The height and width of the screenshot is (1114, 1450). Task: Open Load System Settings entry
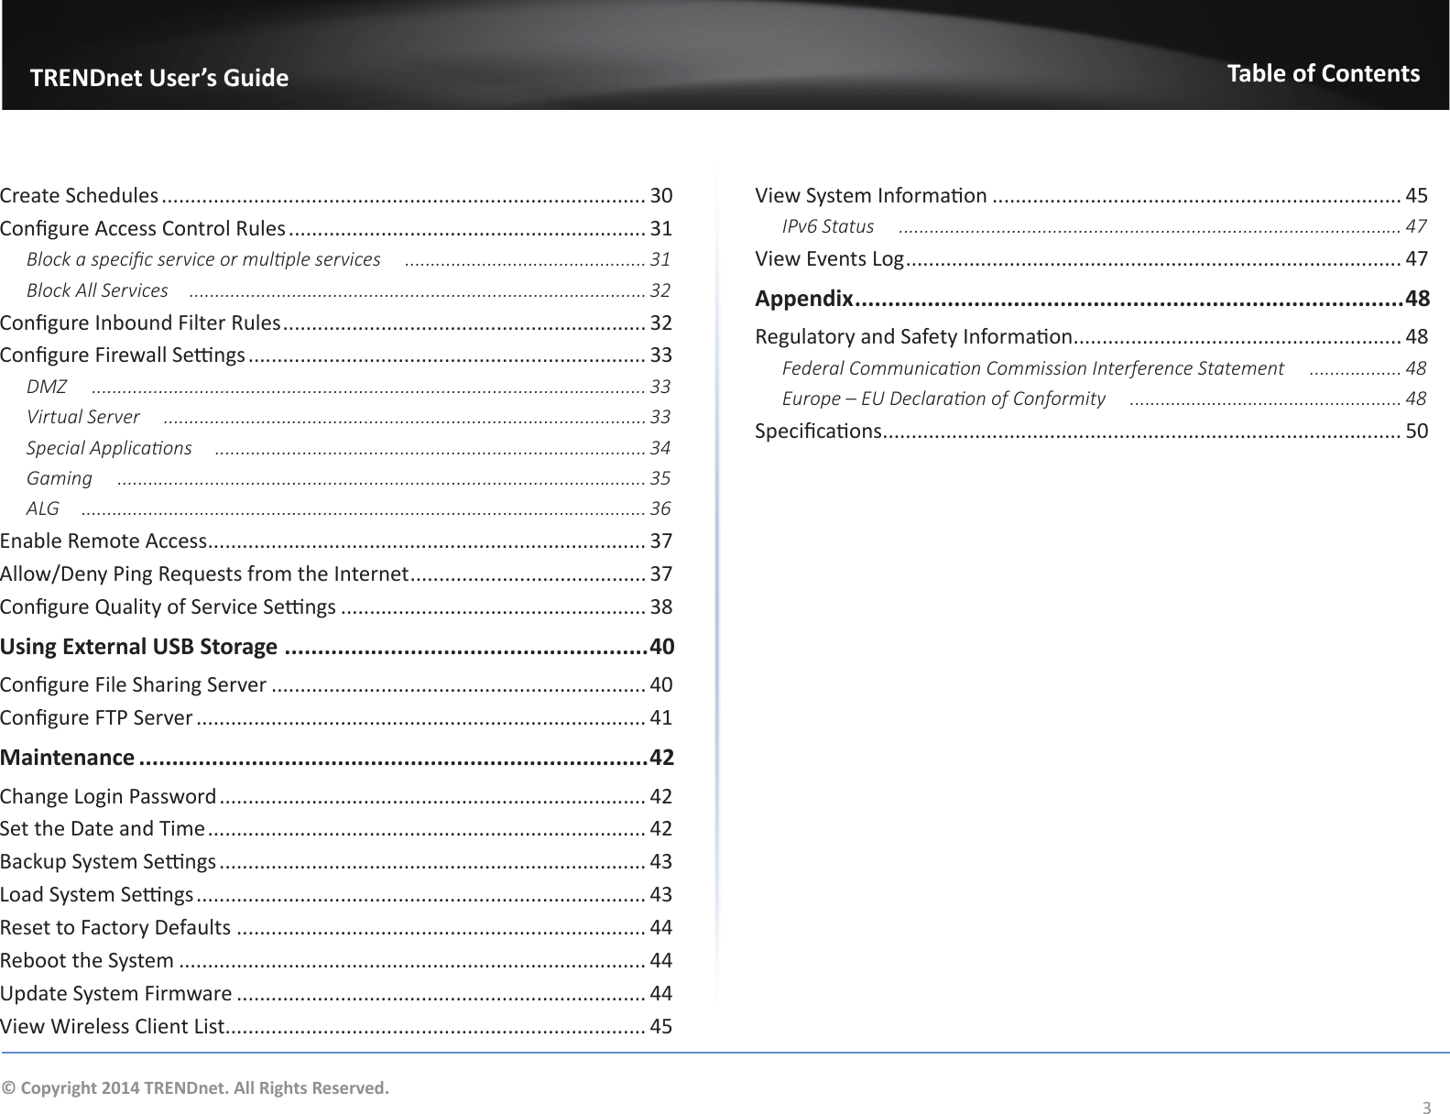point(336,895)
